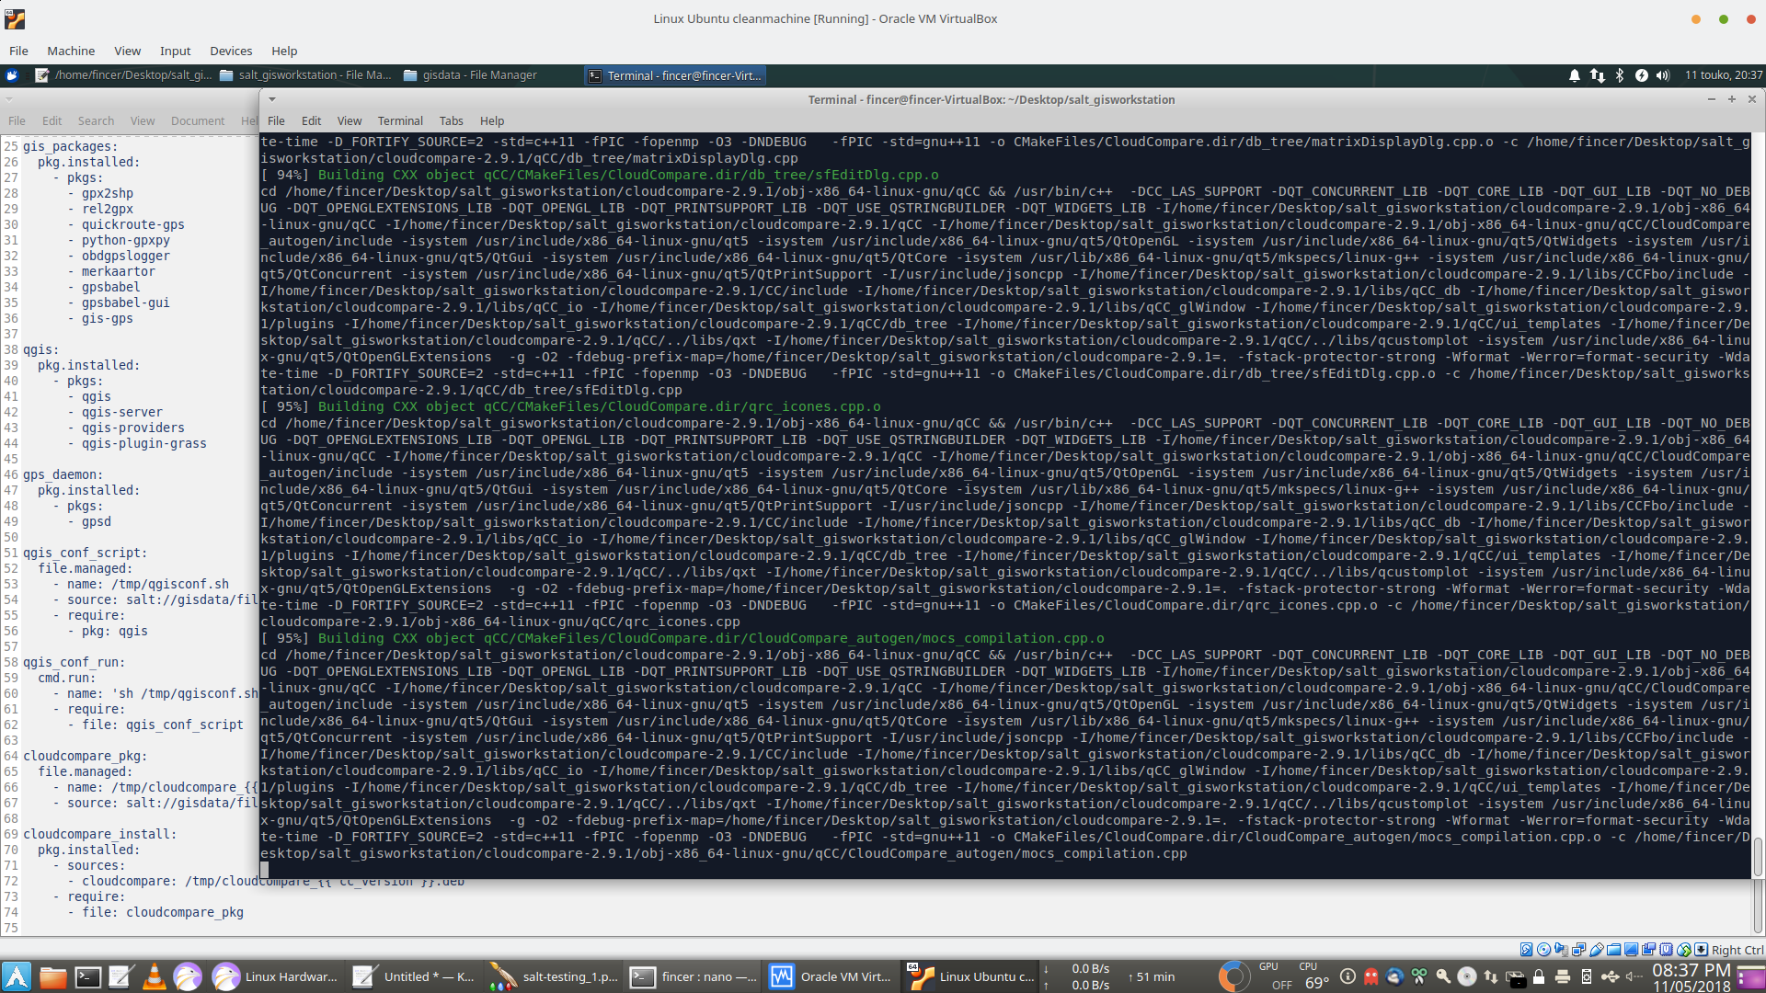Open the gisdata File Manager tab
The image size is (1766, 993).
pyautogui.click(x=485, y=75)
